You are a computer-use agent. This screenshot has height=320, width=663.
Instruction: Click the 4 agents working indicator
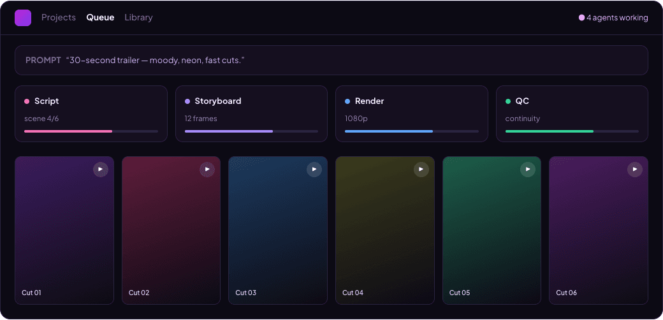point(613,18)
